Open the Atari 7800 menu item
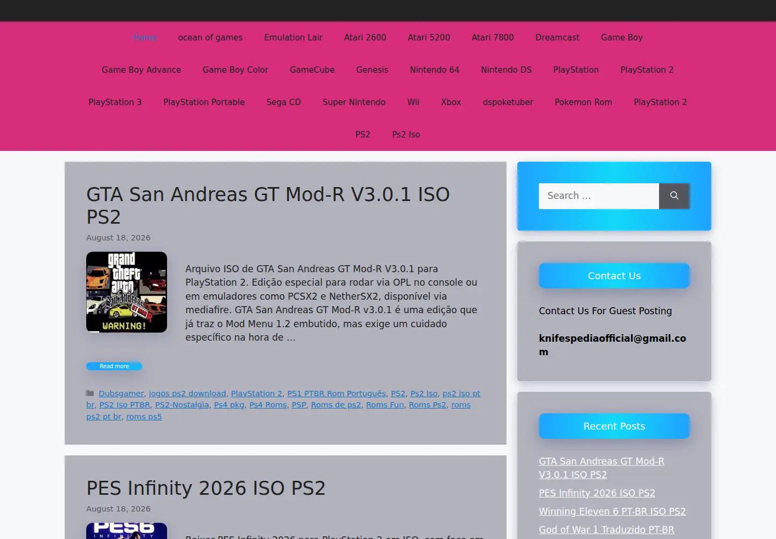The width and height of the screenshot is (776, 539). click(493, 38)
